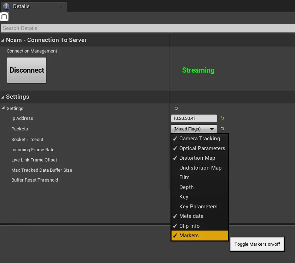295x263 pixels.
Task: Reset the Settings group to default
Action: point(176,108)
